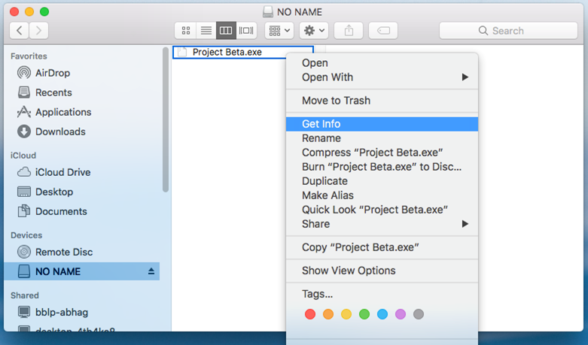Screen dimensions: 588x345
Task: Apply the green color tag
Action: coord(364,314)
